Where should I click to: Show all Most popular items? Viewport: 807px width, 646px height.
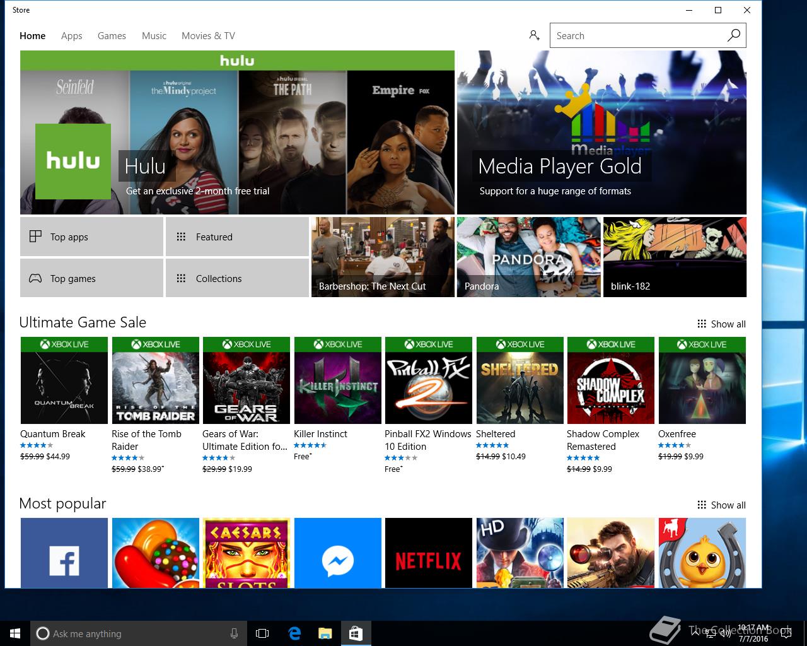(721, 505)
